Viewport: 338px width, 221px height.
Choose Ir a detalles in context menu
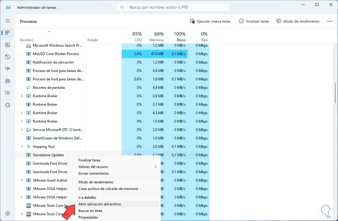[114, 198]
